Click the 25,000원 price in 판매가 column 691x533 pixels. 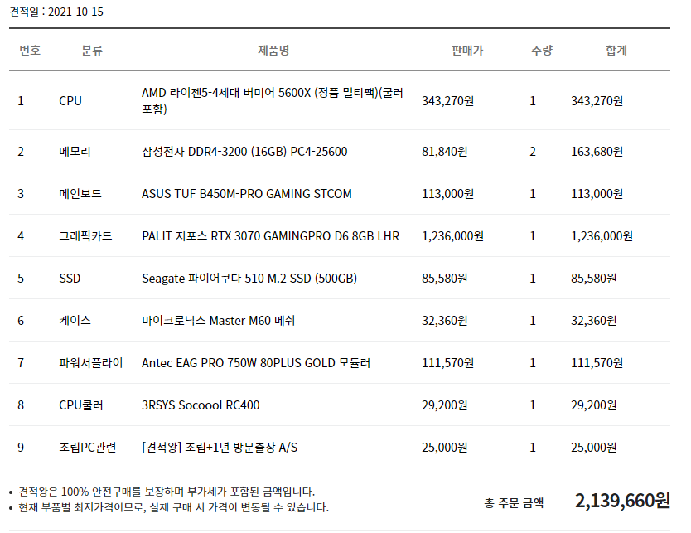445,448
